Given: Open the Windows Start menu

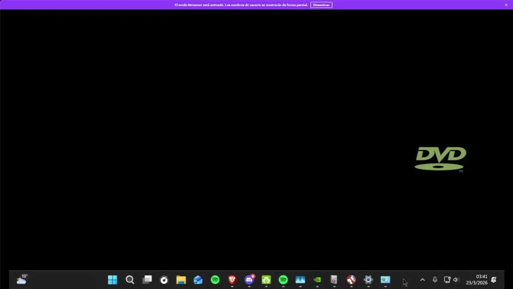Looking at the screenshot, I should pos(112,280).
